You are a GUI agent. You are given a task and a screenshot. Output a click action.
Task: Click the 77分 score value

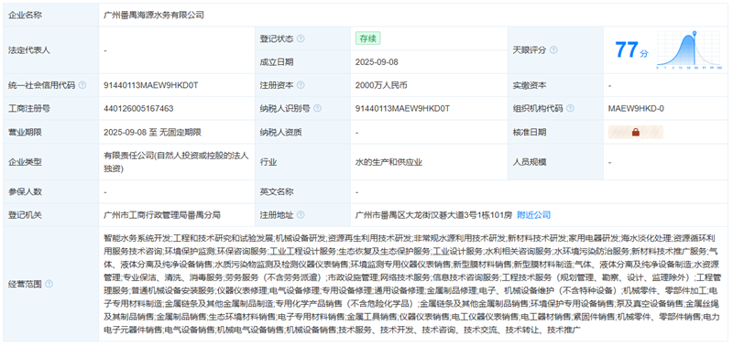tap(631, 50)
